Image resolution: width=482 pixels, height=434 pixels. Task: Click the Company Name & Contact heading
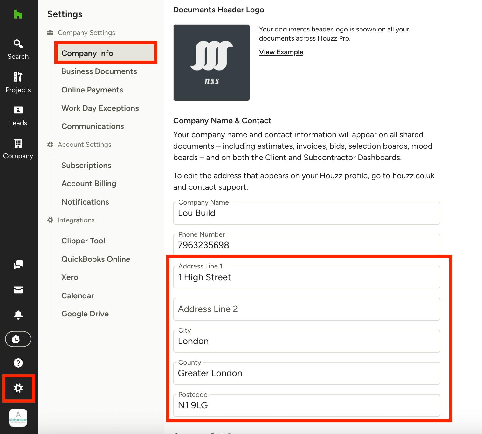pos(222,121)
